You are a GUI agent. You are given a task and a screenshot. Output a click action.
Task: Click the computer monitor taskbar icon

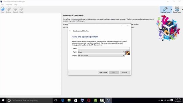pyautogui.click(x=82, y=100)
